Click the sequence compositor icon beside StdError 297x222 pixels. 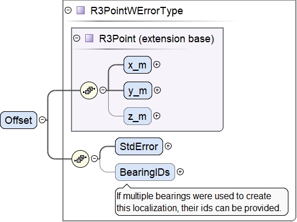point(80,159)
